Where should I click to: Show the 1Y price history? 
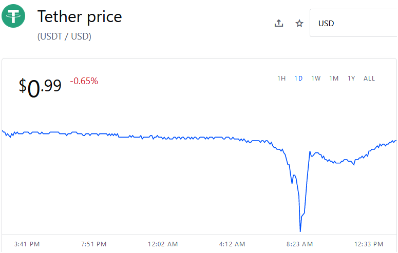(x=351, y=79)
